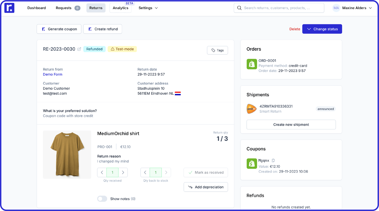Open the Demo Form link
The image size is (379, 211).
point(52,74)
